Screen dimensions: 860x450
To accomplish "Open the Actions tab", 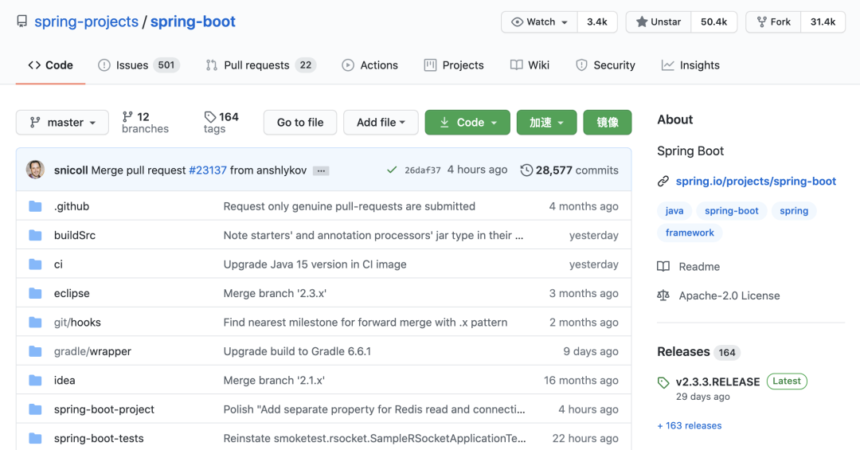I will [370, 65].
